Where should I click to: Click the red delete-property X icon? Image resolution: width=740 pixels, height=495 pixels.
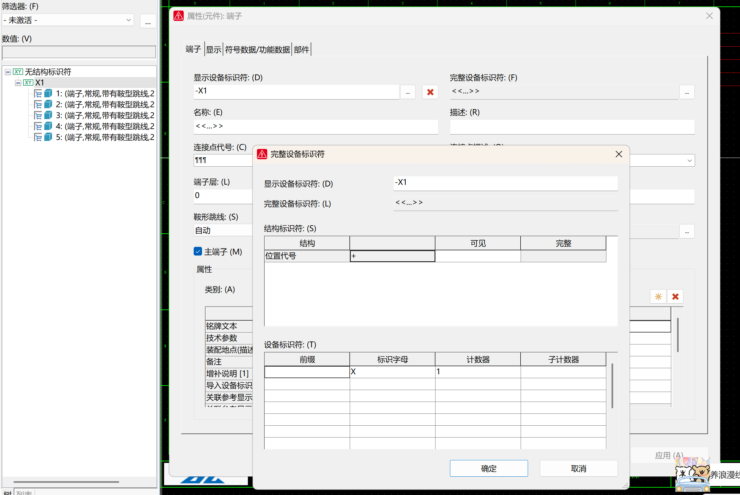coord(675,297)
